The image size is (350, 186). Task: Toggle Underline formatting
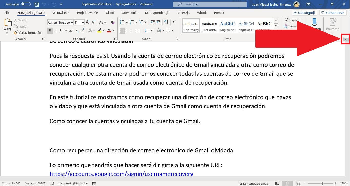[61, 30]
